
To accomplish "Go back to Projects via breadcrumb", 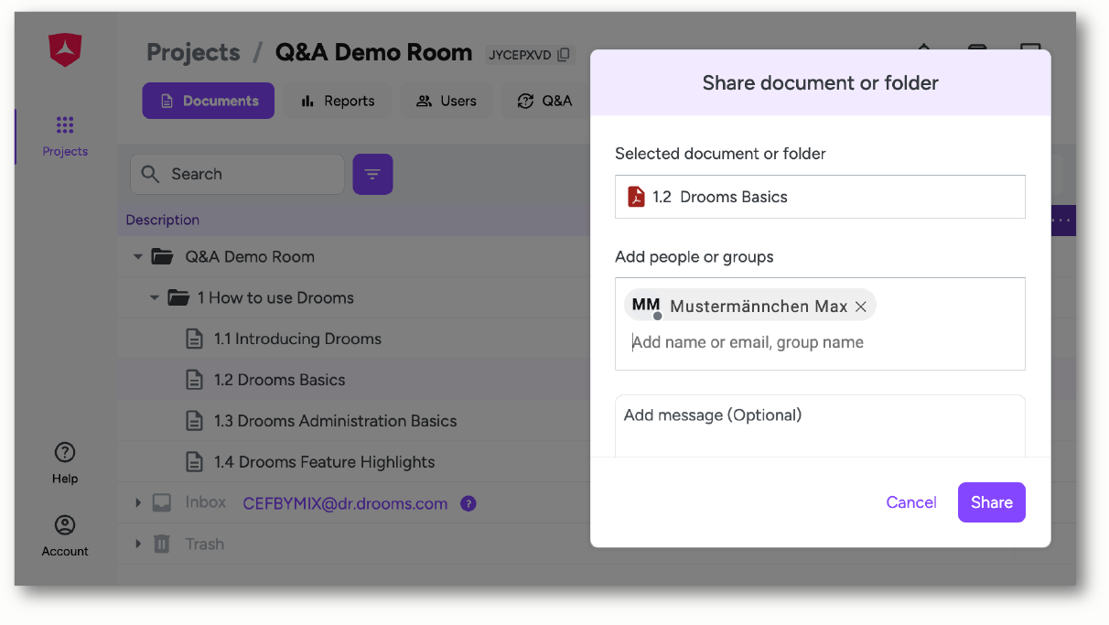I will coord(193,52).
